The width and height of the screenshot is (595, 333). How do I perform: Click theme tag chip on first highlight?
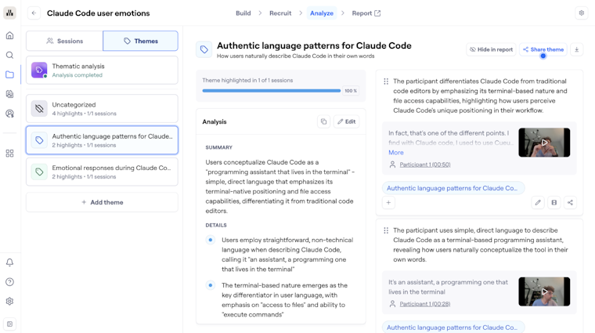pos(453,188)
